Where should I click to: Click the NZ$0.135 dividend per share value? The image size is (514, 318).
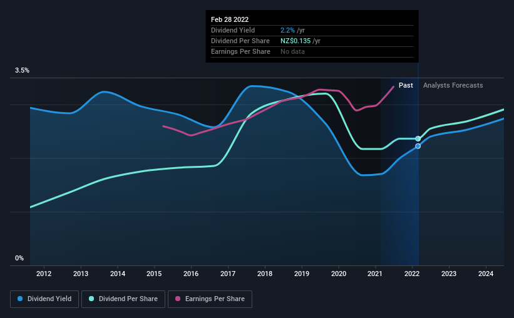[x=296, y=41]
